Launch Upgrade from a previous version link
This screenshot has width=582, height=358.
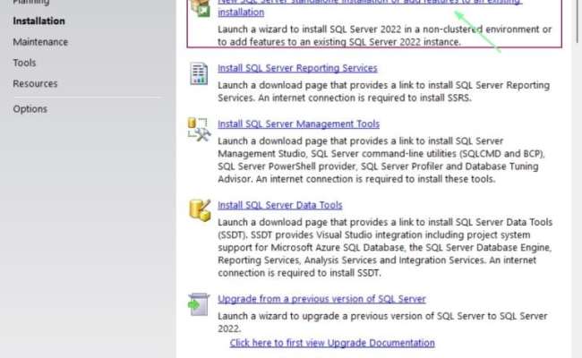pyautogui.click(x=321, y=299)
